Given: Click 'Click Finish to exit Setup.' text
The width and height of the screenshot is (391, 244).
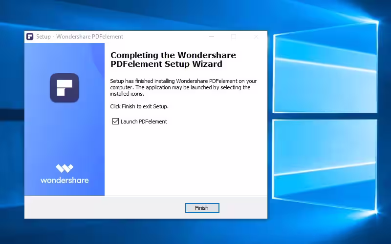Looking at the screenshot, I should click(139, 106).
